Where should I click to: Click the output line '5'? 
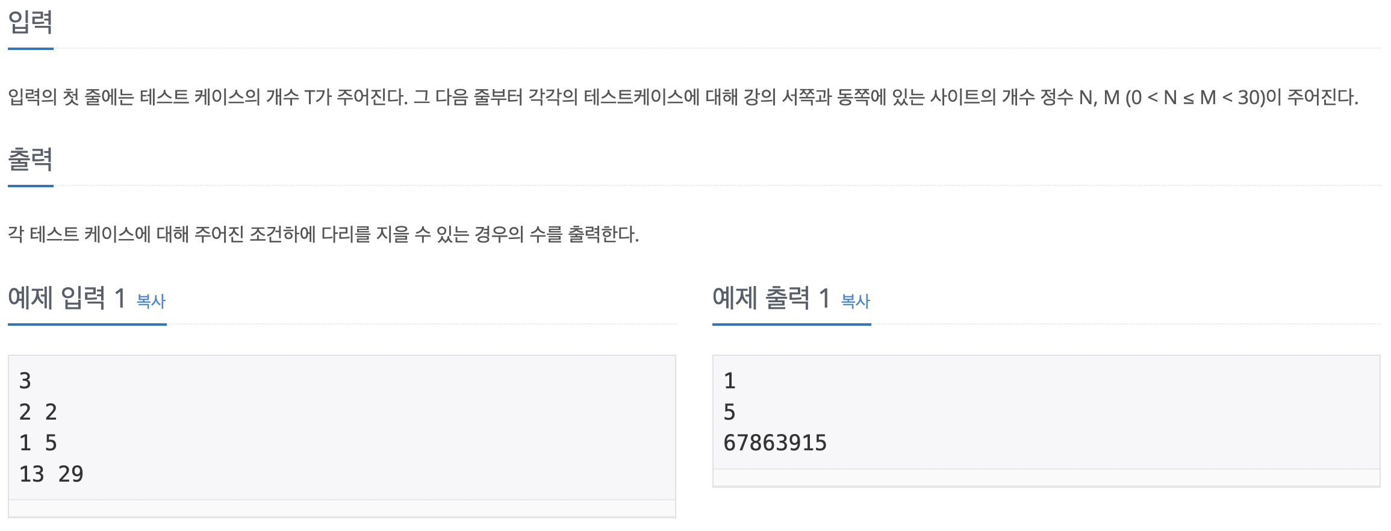(x=729, y=412)
